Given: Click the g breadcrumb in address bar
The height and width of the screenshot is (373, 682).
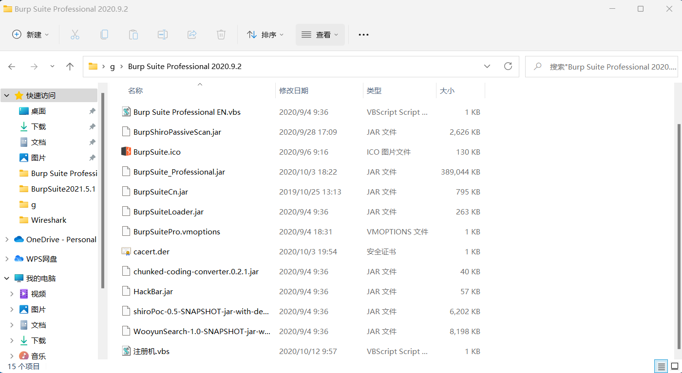Looking at the screenshot, I should click(113, 67).
